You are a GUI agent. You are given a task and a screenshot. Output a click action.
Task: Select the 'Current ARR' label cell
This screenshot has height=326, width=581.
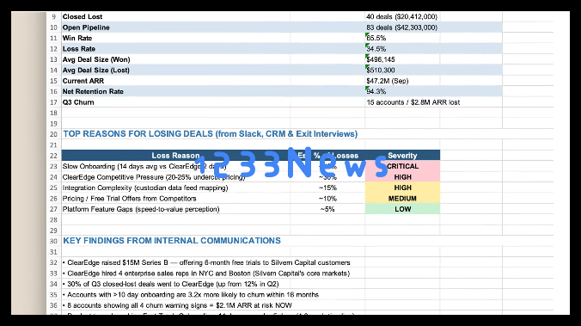coord(176,81)
